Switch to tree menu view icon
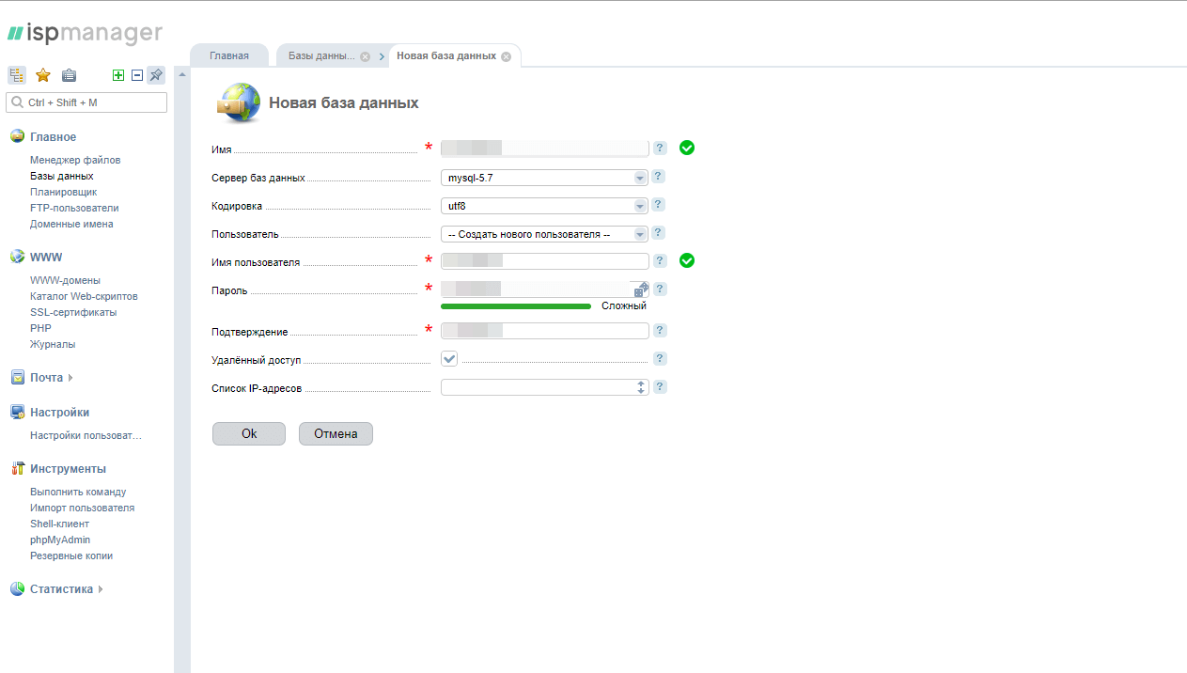The height and width of the screenshot is (673, 1187). (16, 75)
